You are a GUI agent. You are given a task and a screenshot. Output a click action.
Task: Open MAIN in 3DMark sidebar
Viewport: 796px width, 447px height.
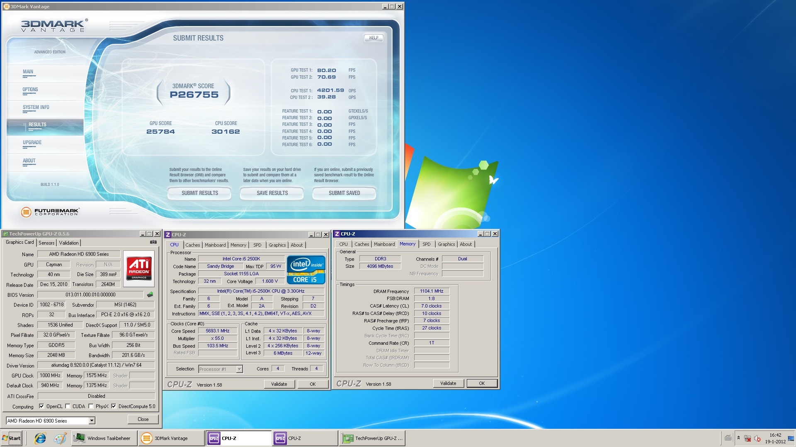[45, 73]
